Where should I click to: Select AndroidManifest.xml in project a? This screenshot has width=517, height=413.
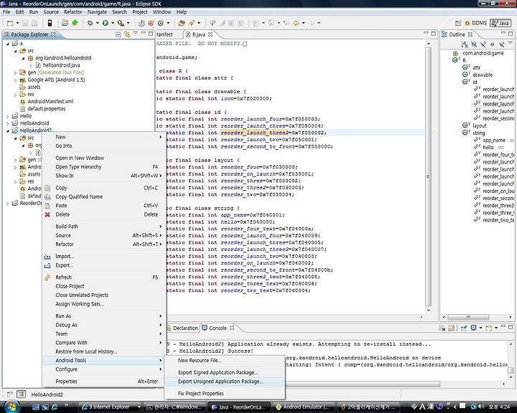pos(50,101)
